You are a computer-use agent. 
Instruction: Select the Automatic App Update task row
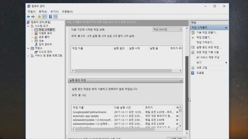pyautogui.click(x=125, y=116)
